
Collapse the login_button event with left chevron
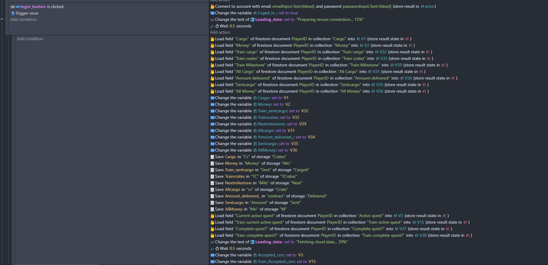point(2,19)
